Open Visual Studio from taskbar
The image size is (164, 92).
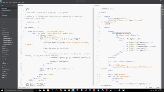point(86,90)
